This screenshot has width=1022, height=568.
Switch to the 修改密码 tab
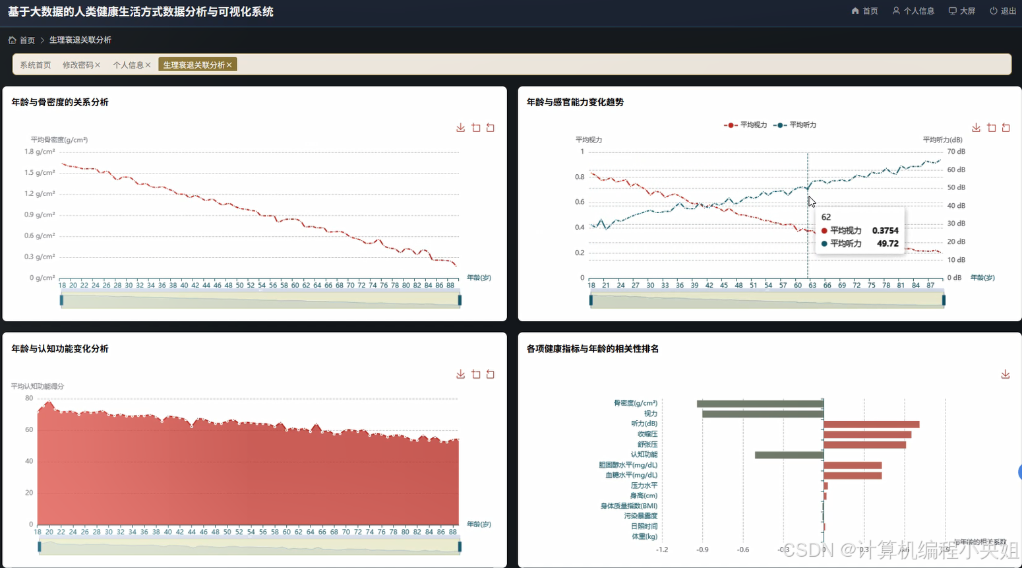click(78, 65)
